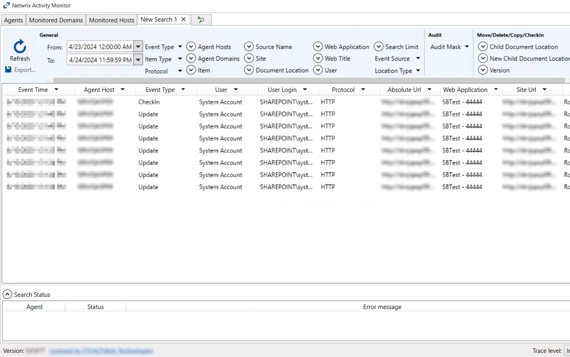Expand the Source Name filter

pos(249,47)
